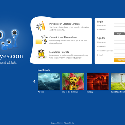Click the orange Register button
Screen dimensions: 125x125
[x=119, y=60]
